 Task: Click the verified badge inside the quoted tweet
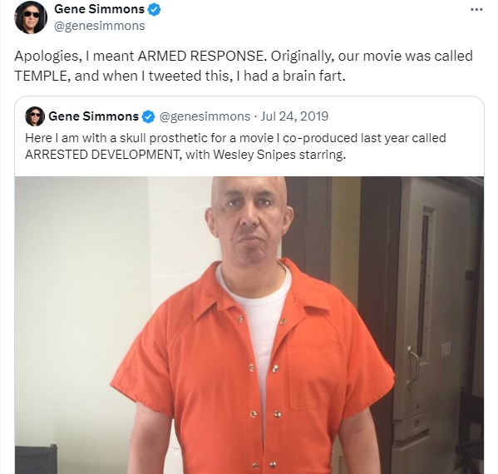pos(148,116)
